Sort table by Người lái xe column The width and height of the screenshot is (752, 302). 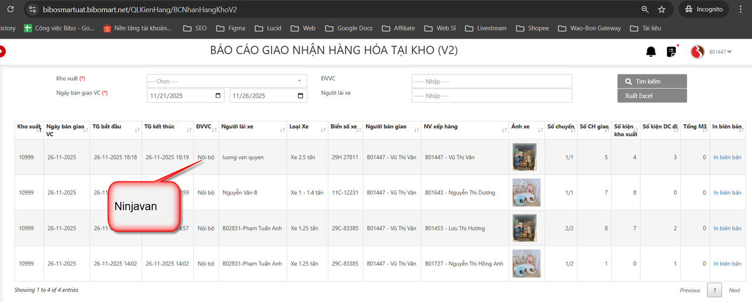pos(253,130)
